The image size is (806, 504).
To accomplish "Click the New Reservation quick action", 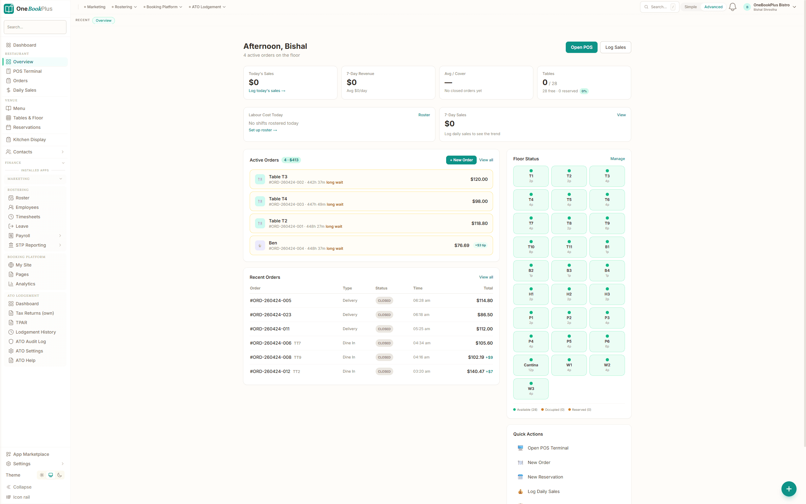I will click(569, 477).
